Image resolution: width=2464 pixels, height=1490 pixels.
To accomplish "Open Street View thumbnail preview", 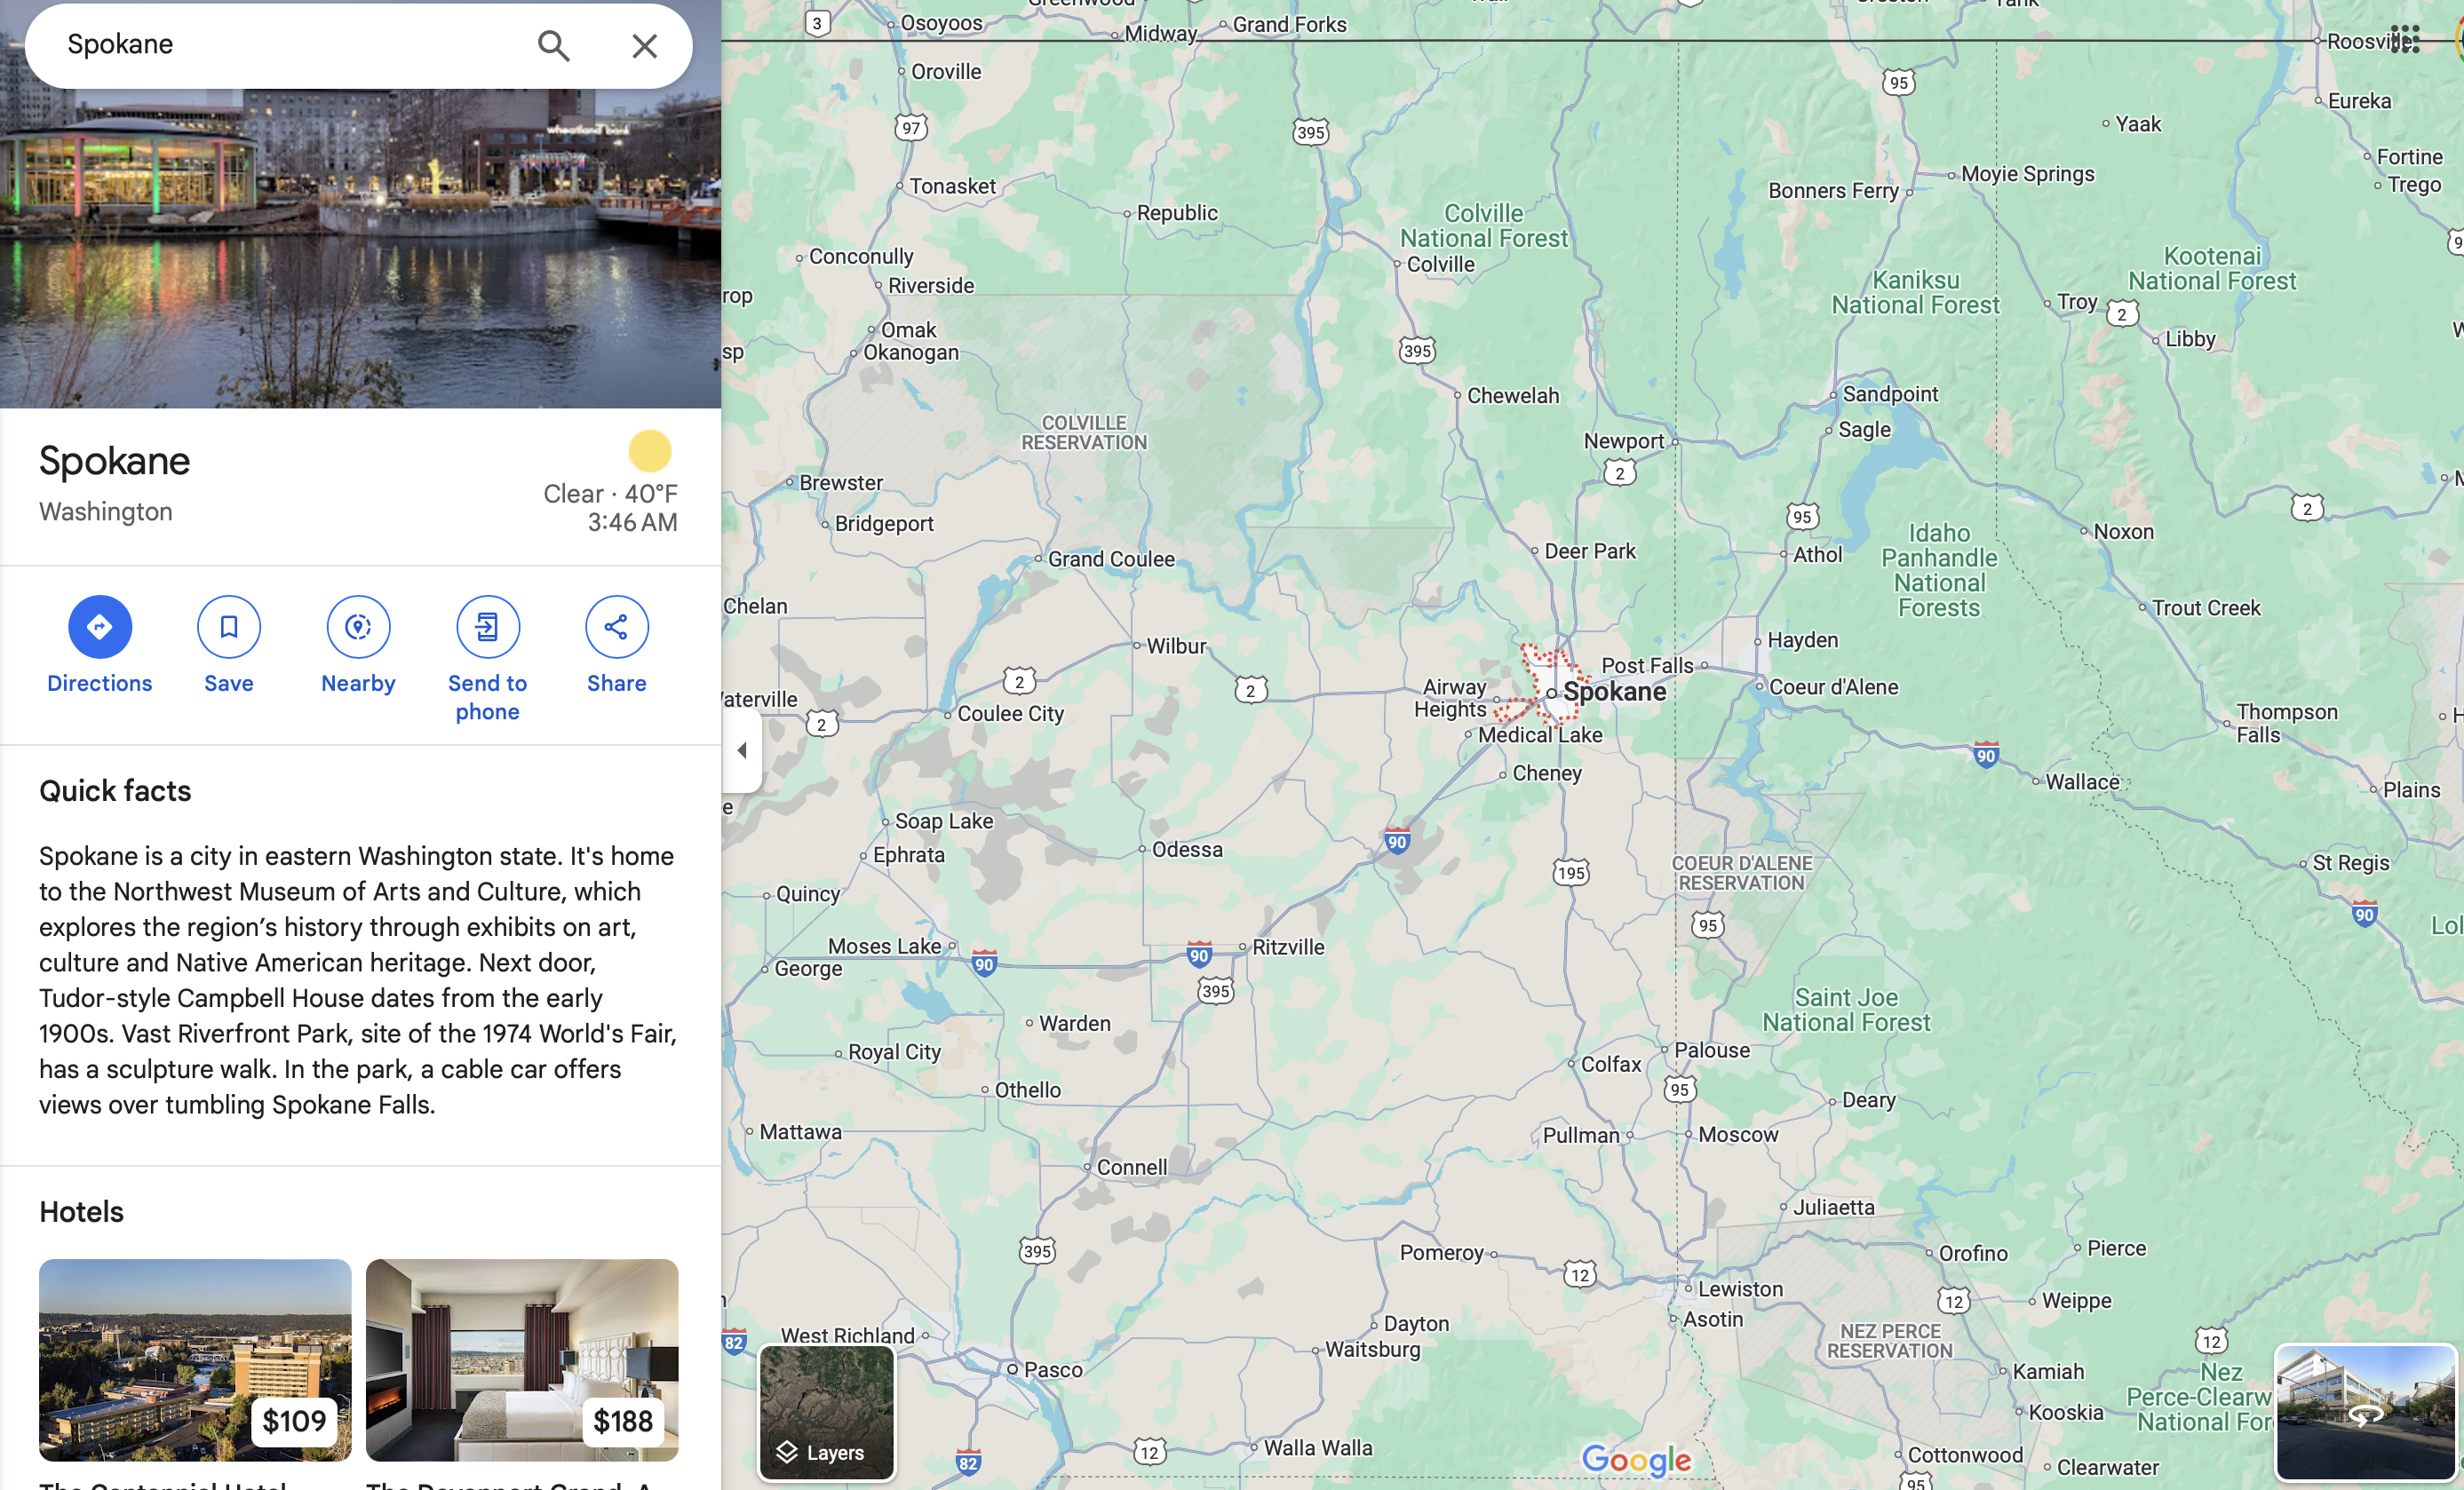I will 2365,1412.
